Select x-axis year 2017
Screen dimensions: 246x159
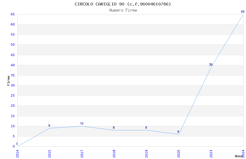[x=82, y=154]
